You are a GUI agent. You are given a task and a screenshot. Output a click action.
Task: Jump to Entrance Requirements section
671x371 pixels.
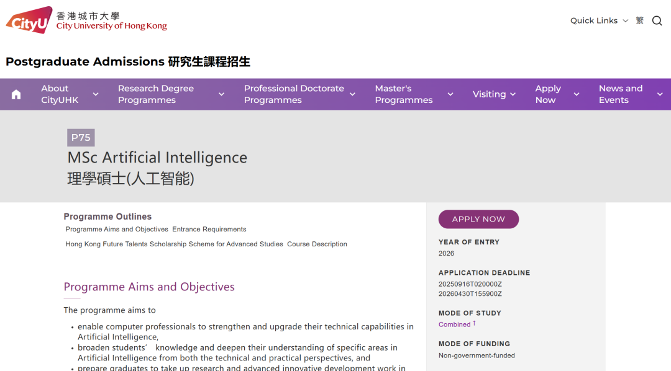(x=209, y=229)
